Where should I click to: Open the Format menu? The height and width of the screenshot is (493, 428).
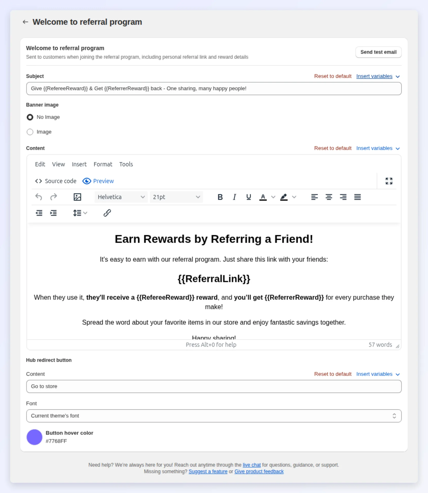tap(103, 164)
